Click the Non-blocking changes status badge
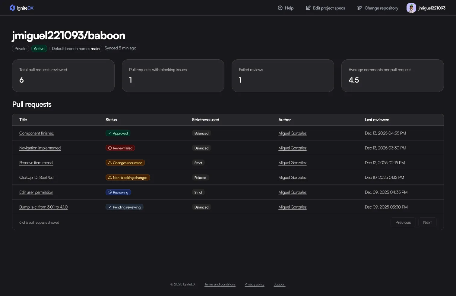 (128, 177)
